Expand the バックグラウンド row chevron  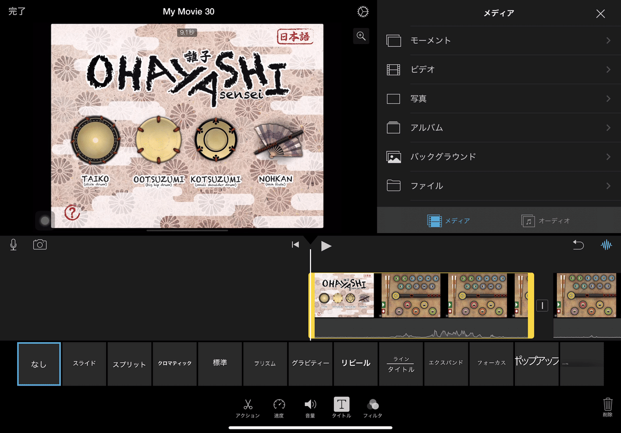pyautogui.click(x=609, y=157)
